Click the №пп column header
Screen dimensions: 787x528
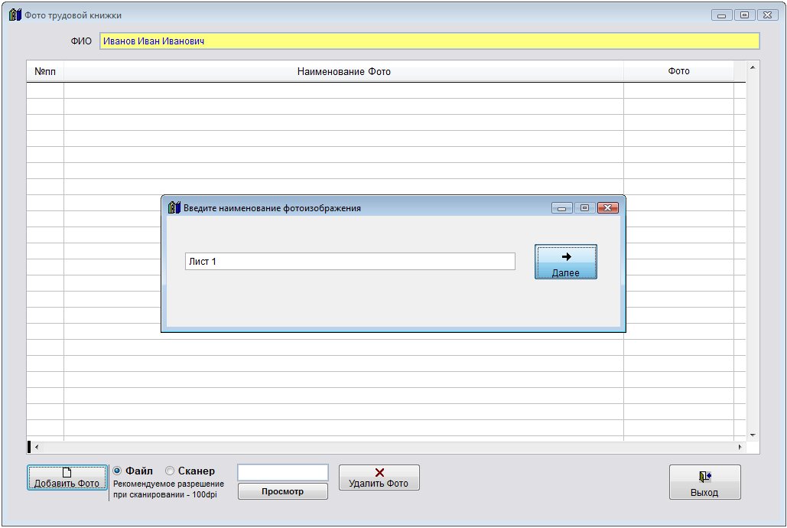pyautogui.click(x=45, y=71)
